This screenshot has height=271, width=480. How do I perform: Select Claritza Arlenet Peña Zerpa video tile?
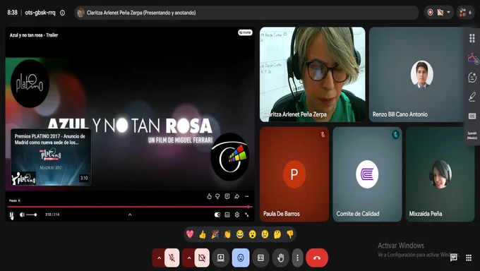(312, 74)
